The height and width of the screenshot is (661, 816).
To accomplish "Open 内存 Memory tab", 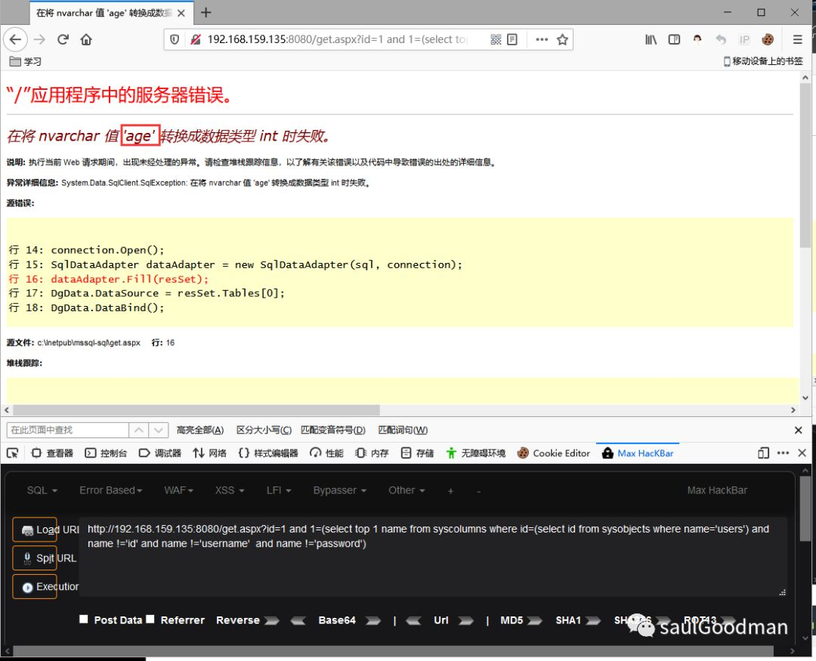I will 372,453.
